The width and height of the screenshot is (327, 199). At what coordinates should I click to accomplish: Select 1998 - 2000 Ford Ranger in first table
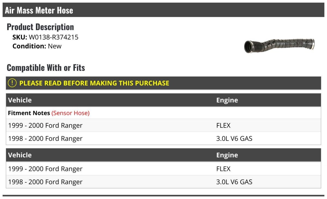pos(45,139)
